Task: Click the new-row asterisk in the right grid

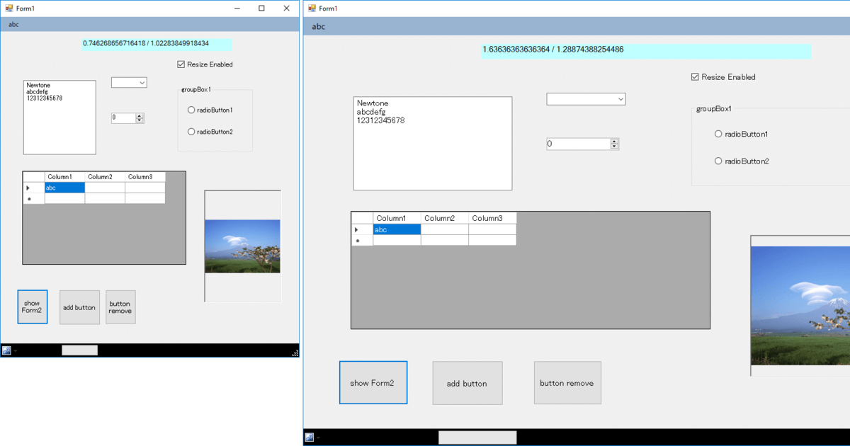Action: point(356,241)
